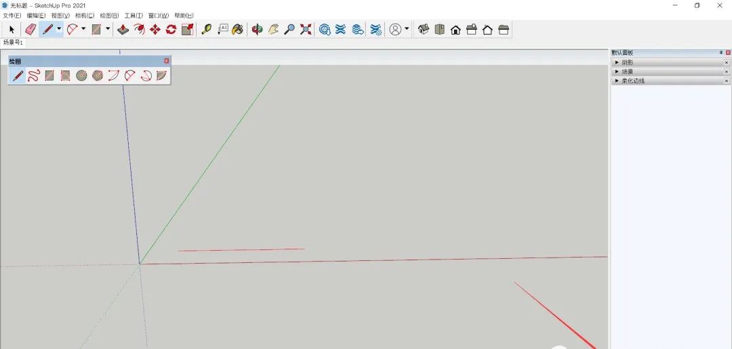Activate the Orbit camera tool
This screenshot has height=349, width=732.
[x=258, y=30]
